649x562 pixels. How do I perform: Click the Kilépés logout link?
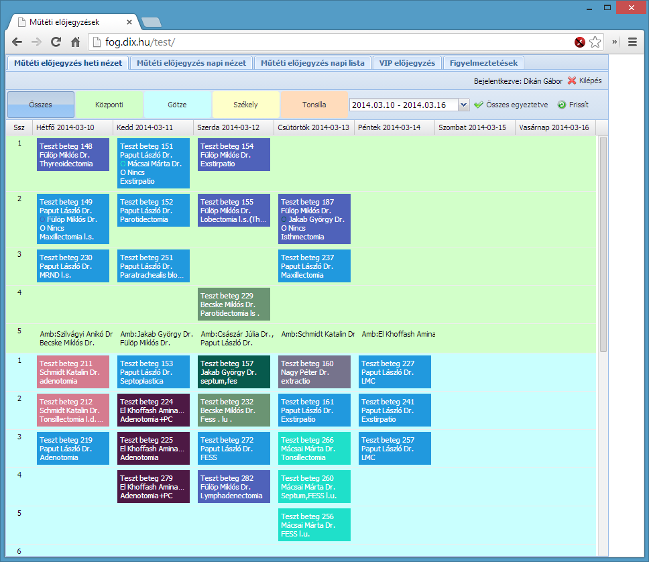pyautogui.click(x=590, y=80)
